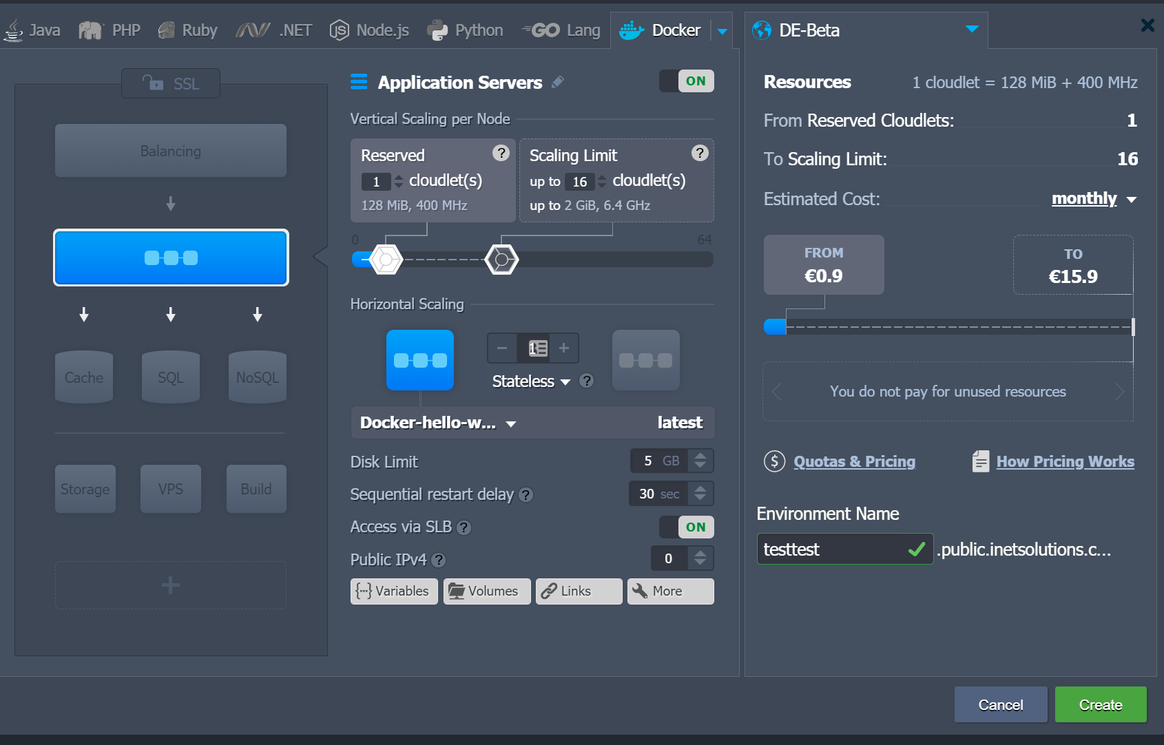Click the Stateless scaling mode help icon
This screenshot has height=745, width=1164.
tap(586, 381)
